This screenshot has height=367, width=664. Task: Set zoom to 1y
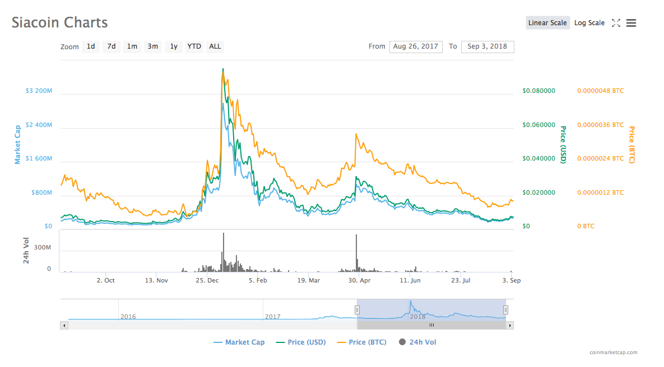[174, 46]
